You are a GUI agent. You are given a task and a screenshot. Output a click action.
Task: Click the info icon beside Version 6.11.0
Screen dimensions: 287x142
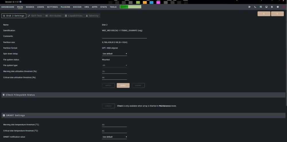point(20,2)
